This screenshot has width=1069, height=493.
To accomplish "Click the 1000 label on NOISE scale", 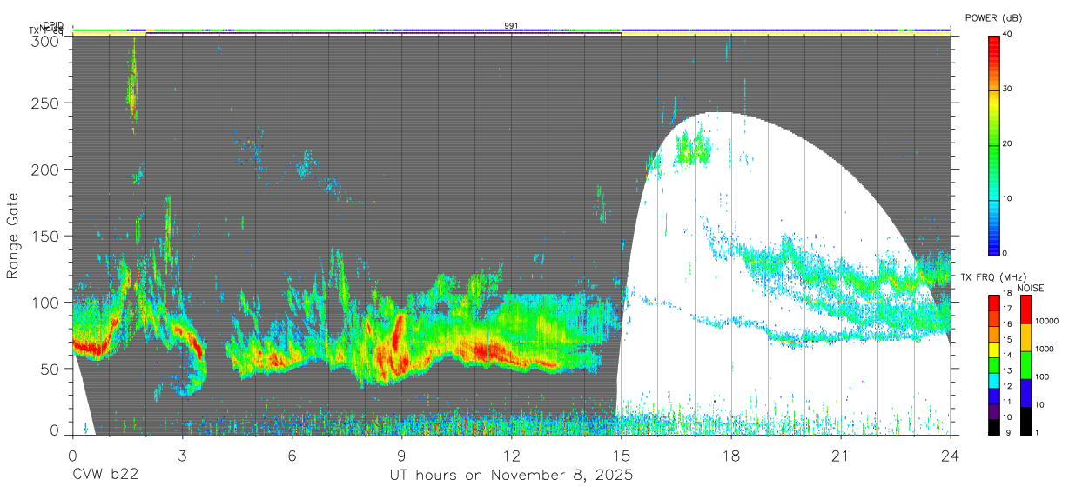I will (x=1044, y=350).
